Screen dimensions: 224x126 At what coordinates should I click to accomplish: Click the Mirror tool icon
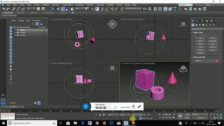coord(145,9)
